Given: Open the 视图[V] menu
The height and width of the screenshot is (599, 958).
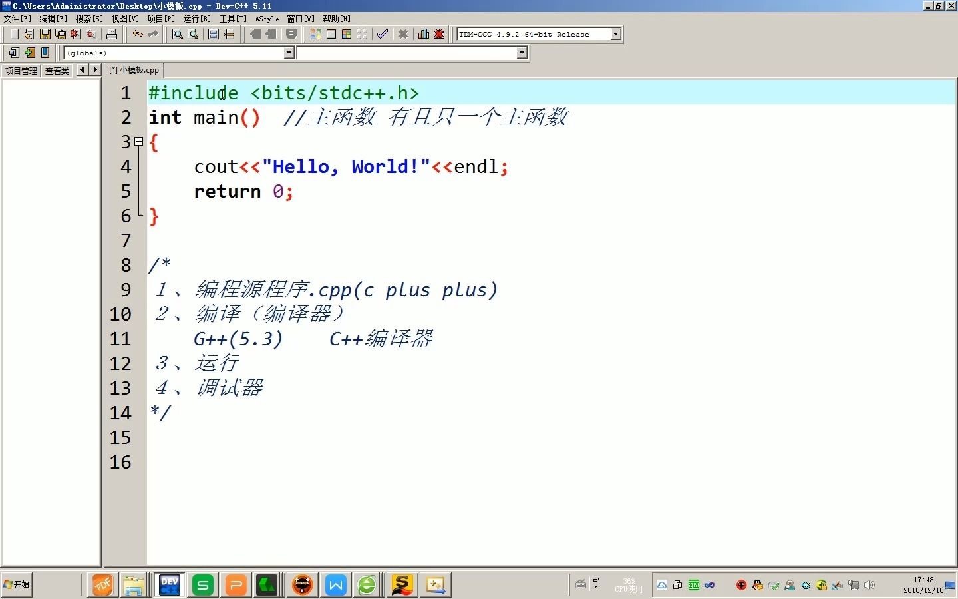Looking at the screenshot, I should click(125, 19).
